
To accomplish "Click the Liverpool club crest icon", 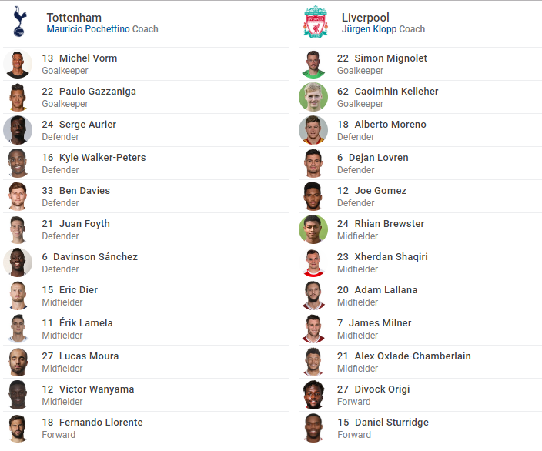I will [314, 22].
